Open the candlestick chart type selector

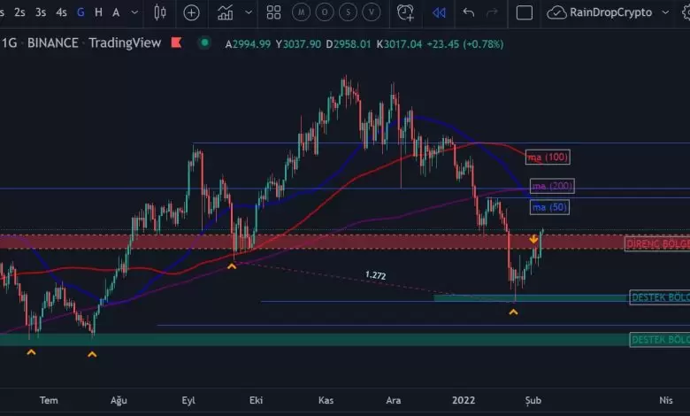tap(160, 12)
